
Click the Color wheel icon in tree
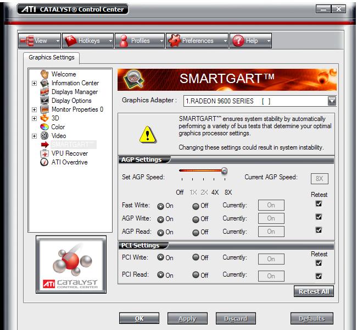[x=44, y=127]
